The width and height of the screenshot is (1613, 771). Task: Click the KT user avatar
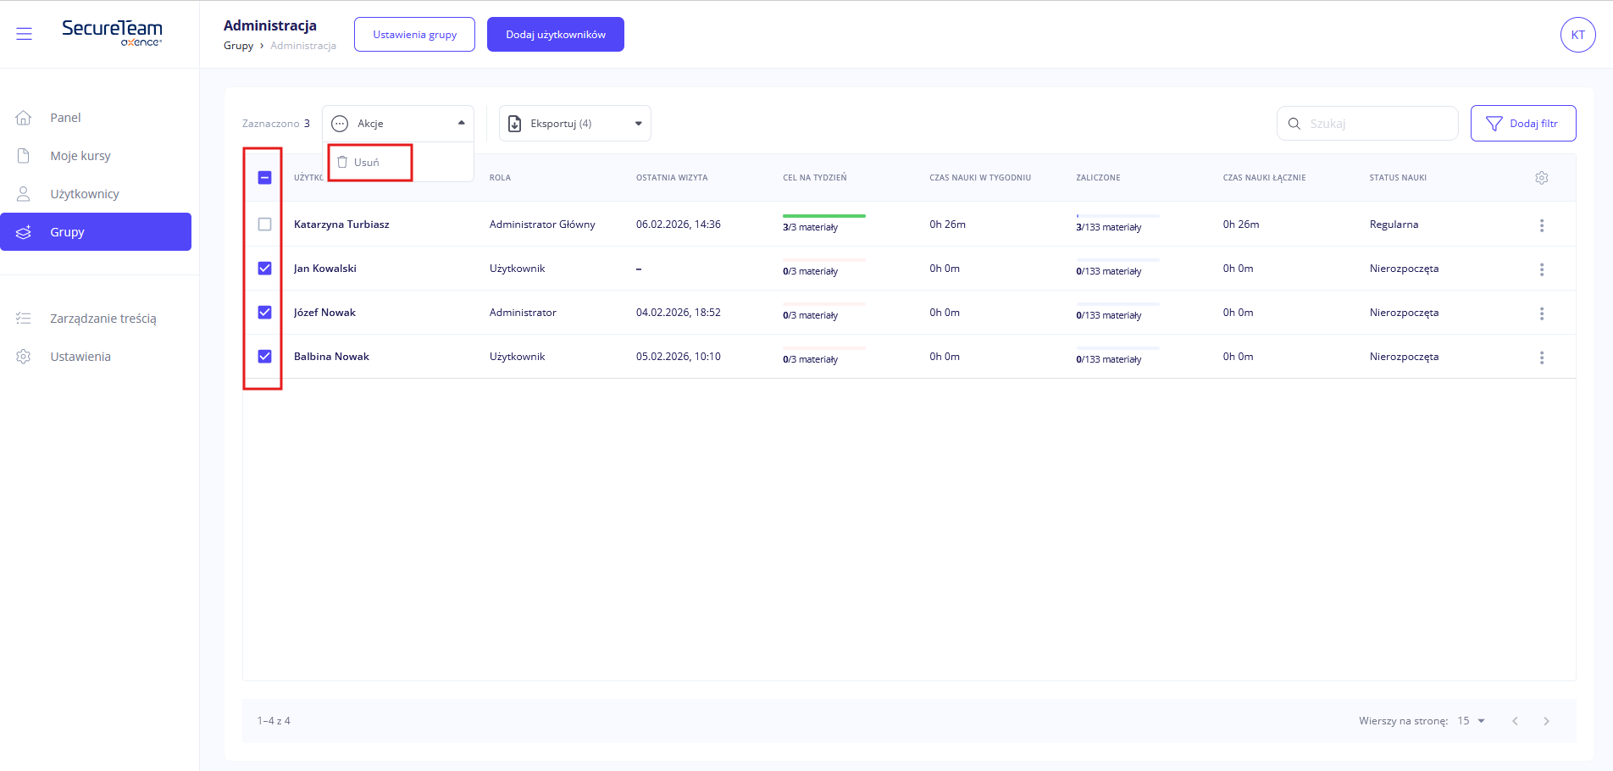(1577, 35)
